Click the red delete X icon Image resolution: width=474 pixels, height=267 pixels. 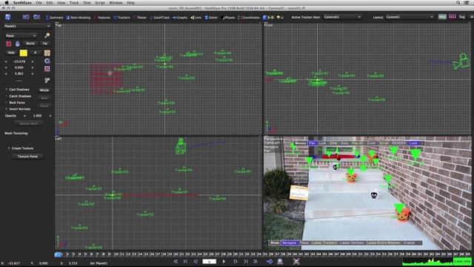pyautogui.click(x=8, y=44)
